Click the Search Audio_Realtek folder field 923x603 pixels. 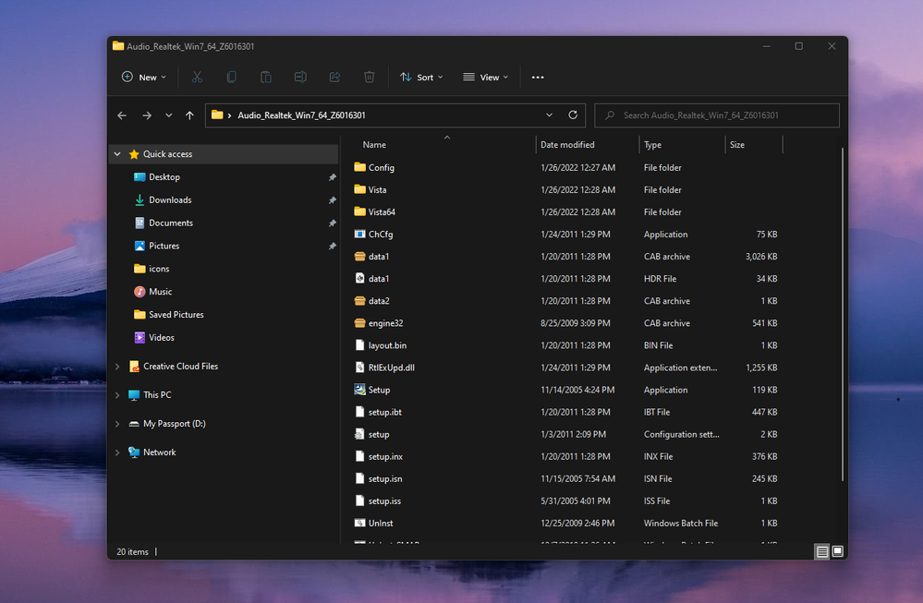(x=717, y=115)
